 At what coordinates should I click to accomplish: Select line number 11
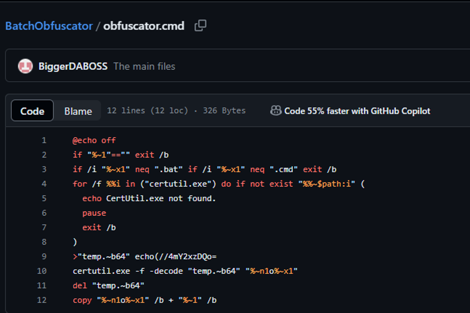(42, 285)
